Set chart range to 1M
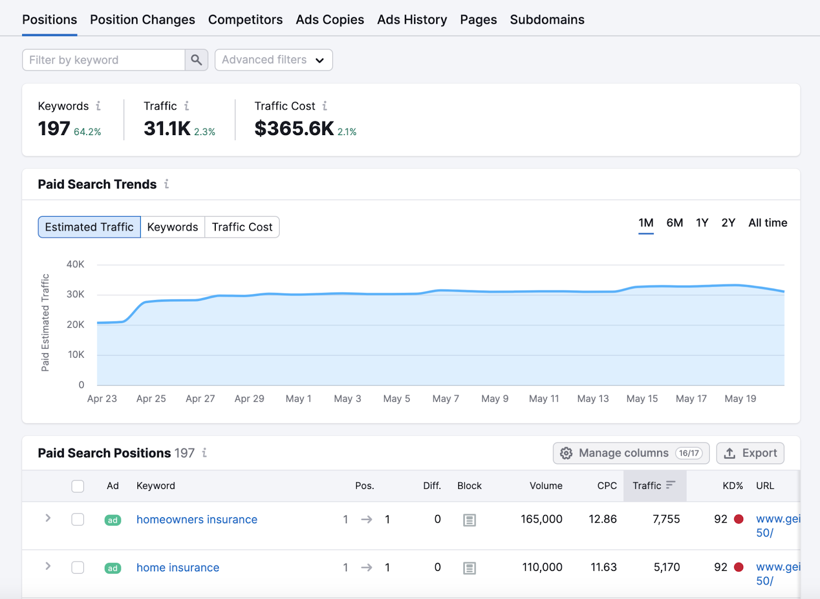The width and height of the screenshot is (820, 599). click(646, 223)
